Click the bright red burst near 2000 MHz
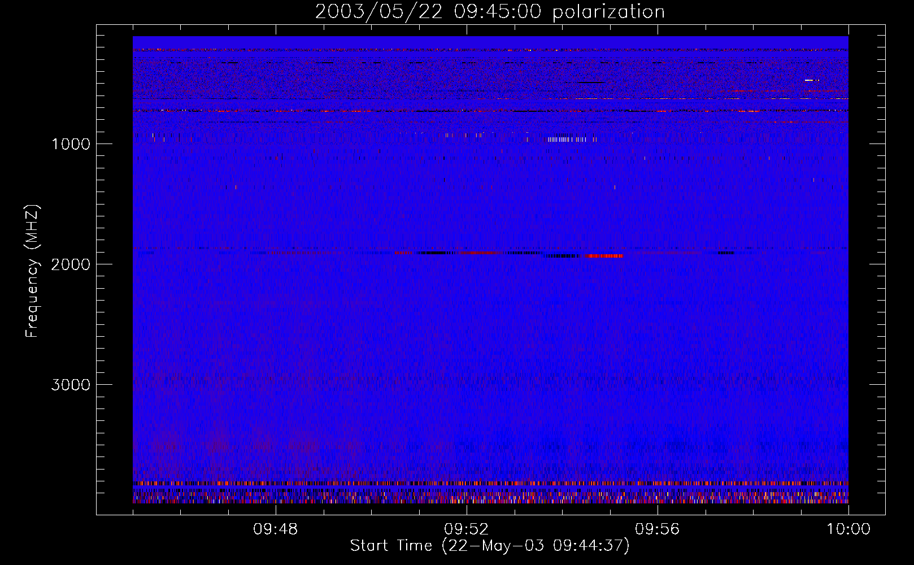The image size is (914, 565). (x=604, y=256)
